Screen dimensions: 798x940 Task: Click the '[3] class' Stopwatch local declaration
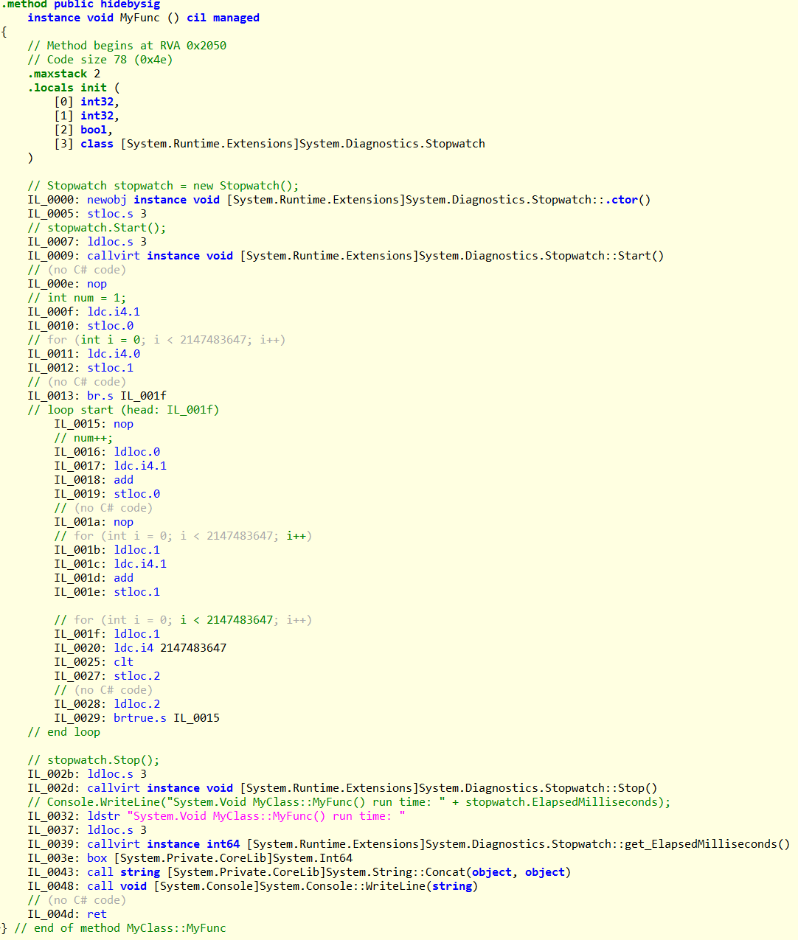(269, 144)
